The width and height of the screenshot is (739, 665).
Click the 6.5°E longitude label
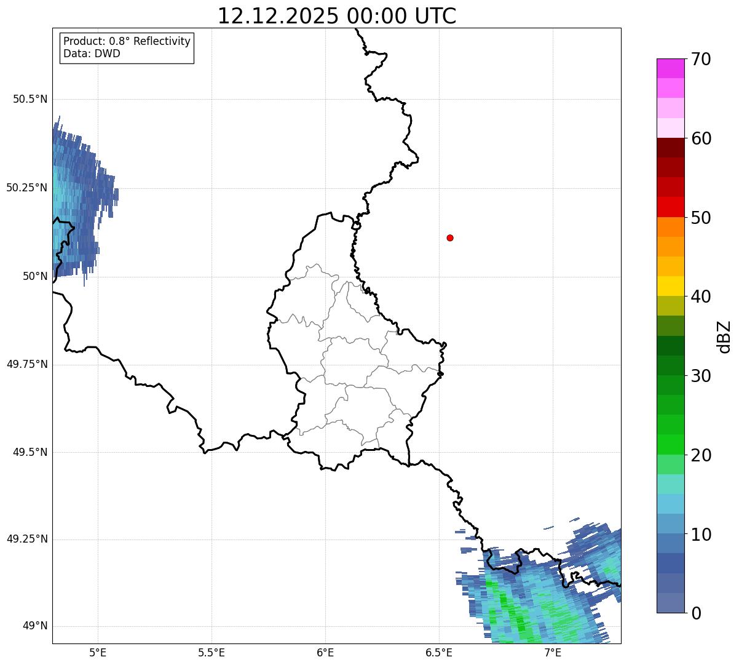439,652
